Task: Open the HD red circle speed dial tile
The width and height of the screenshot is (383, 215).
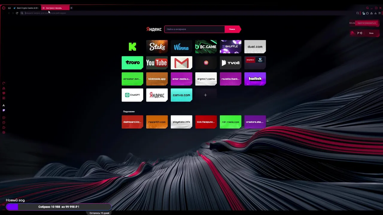Action: (206, 63)
